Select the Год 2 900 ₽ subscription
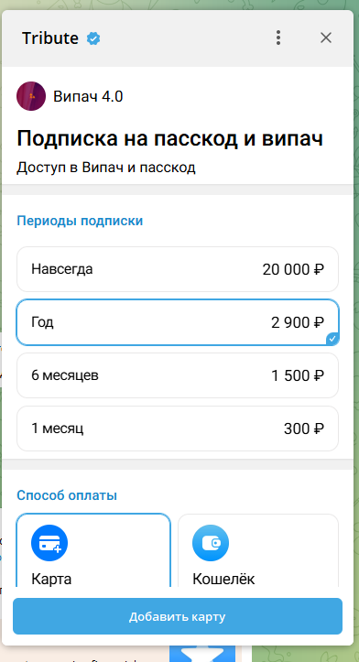The image size is (359, 662). 178,322
